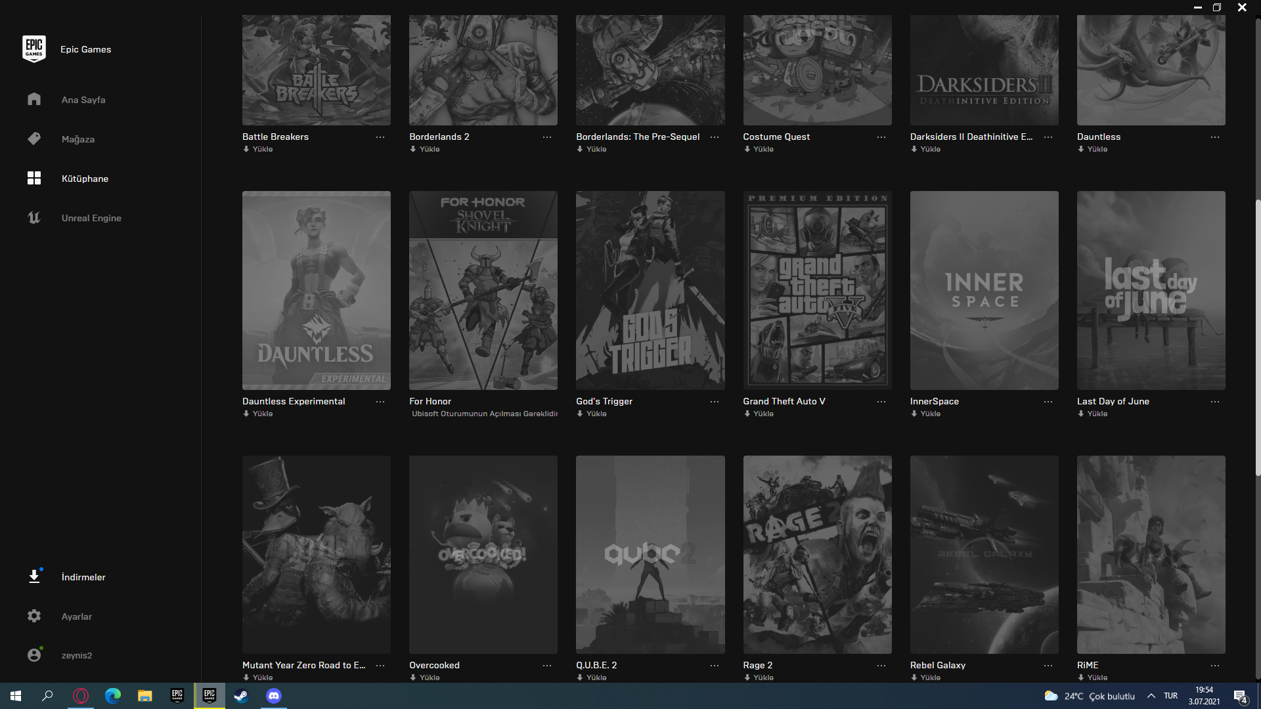
Task: Open İndirmeler downloads icon
Action: pyautogui.click(x=34, y=576)
